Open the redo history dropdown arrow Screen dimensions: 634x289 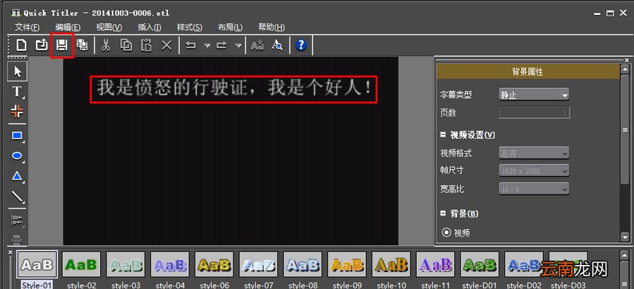click(x=238, y=46)
